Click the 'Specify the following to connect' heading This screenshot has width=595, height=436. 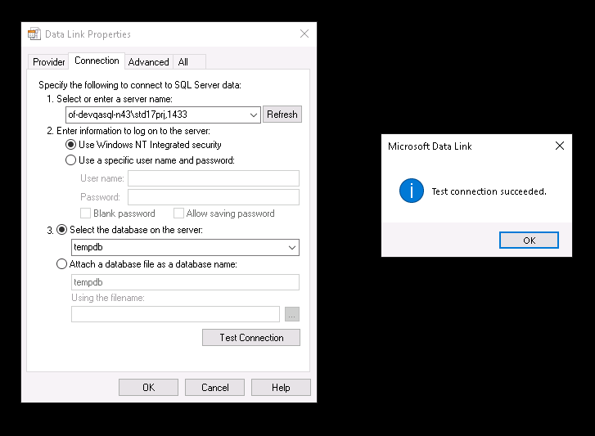tap(140, 85)
